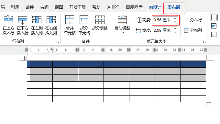Open the 百度网盘 tab
220x124 pixels.
(134, 7)
